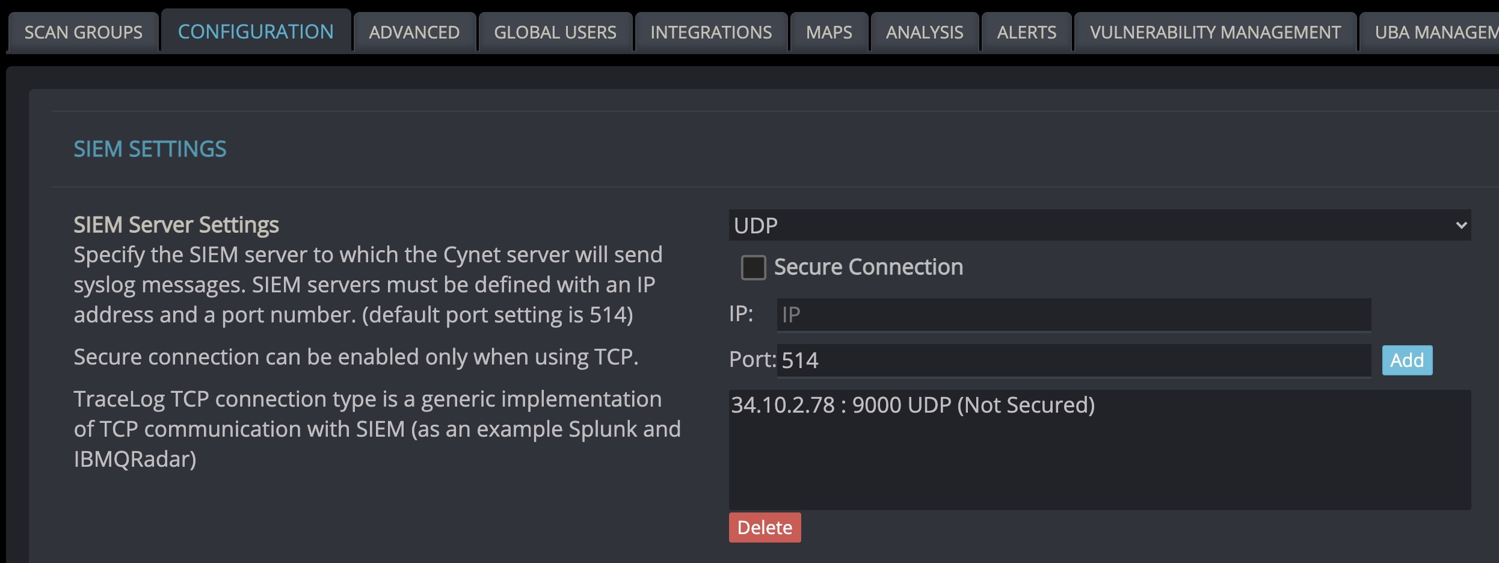
Task: Open the Maps tab
Action: [829, 32]
